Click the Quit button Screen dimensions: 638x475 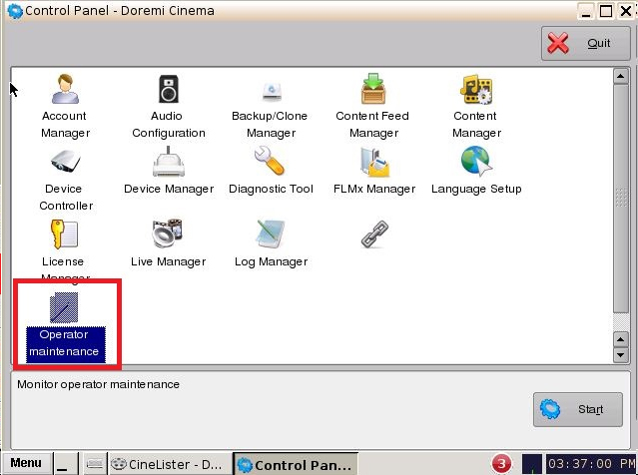click(x=586, y=43)
